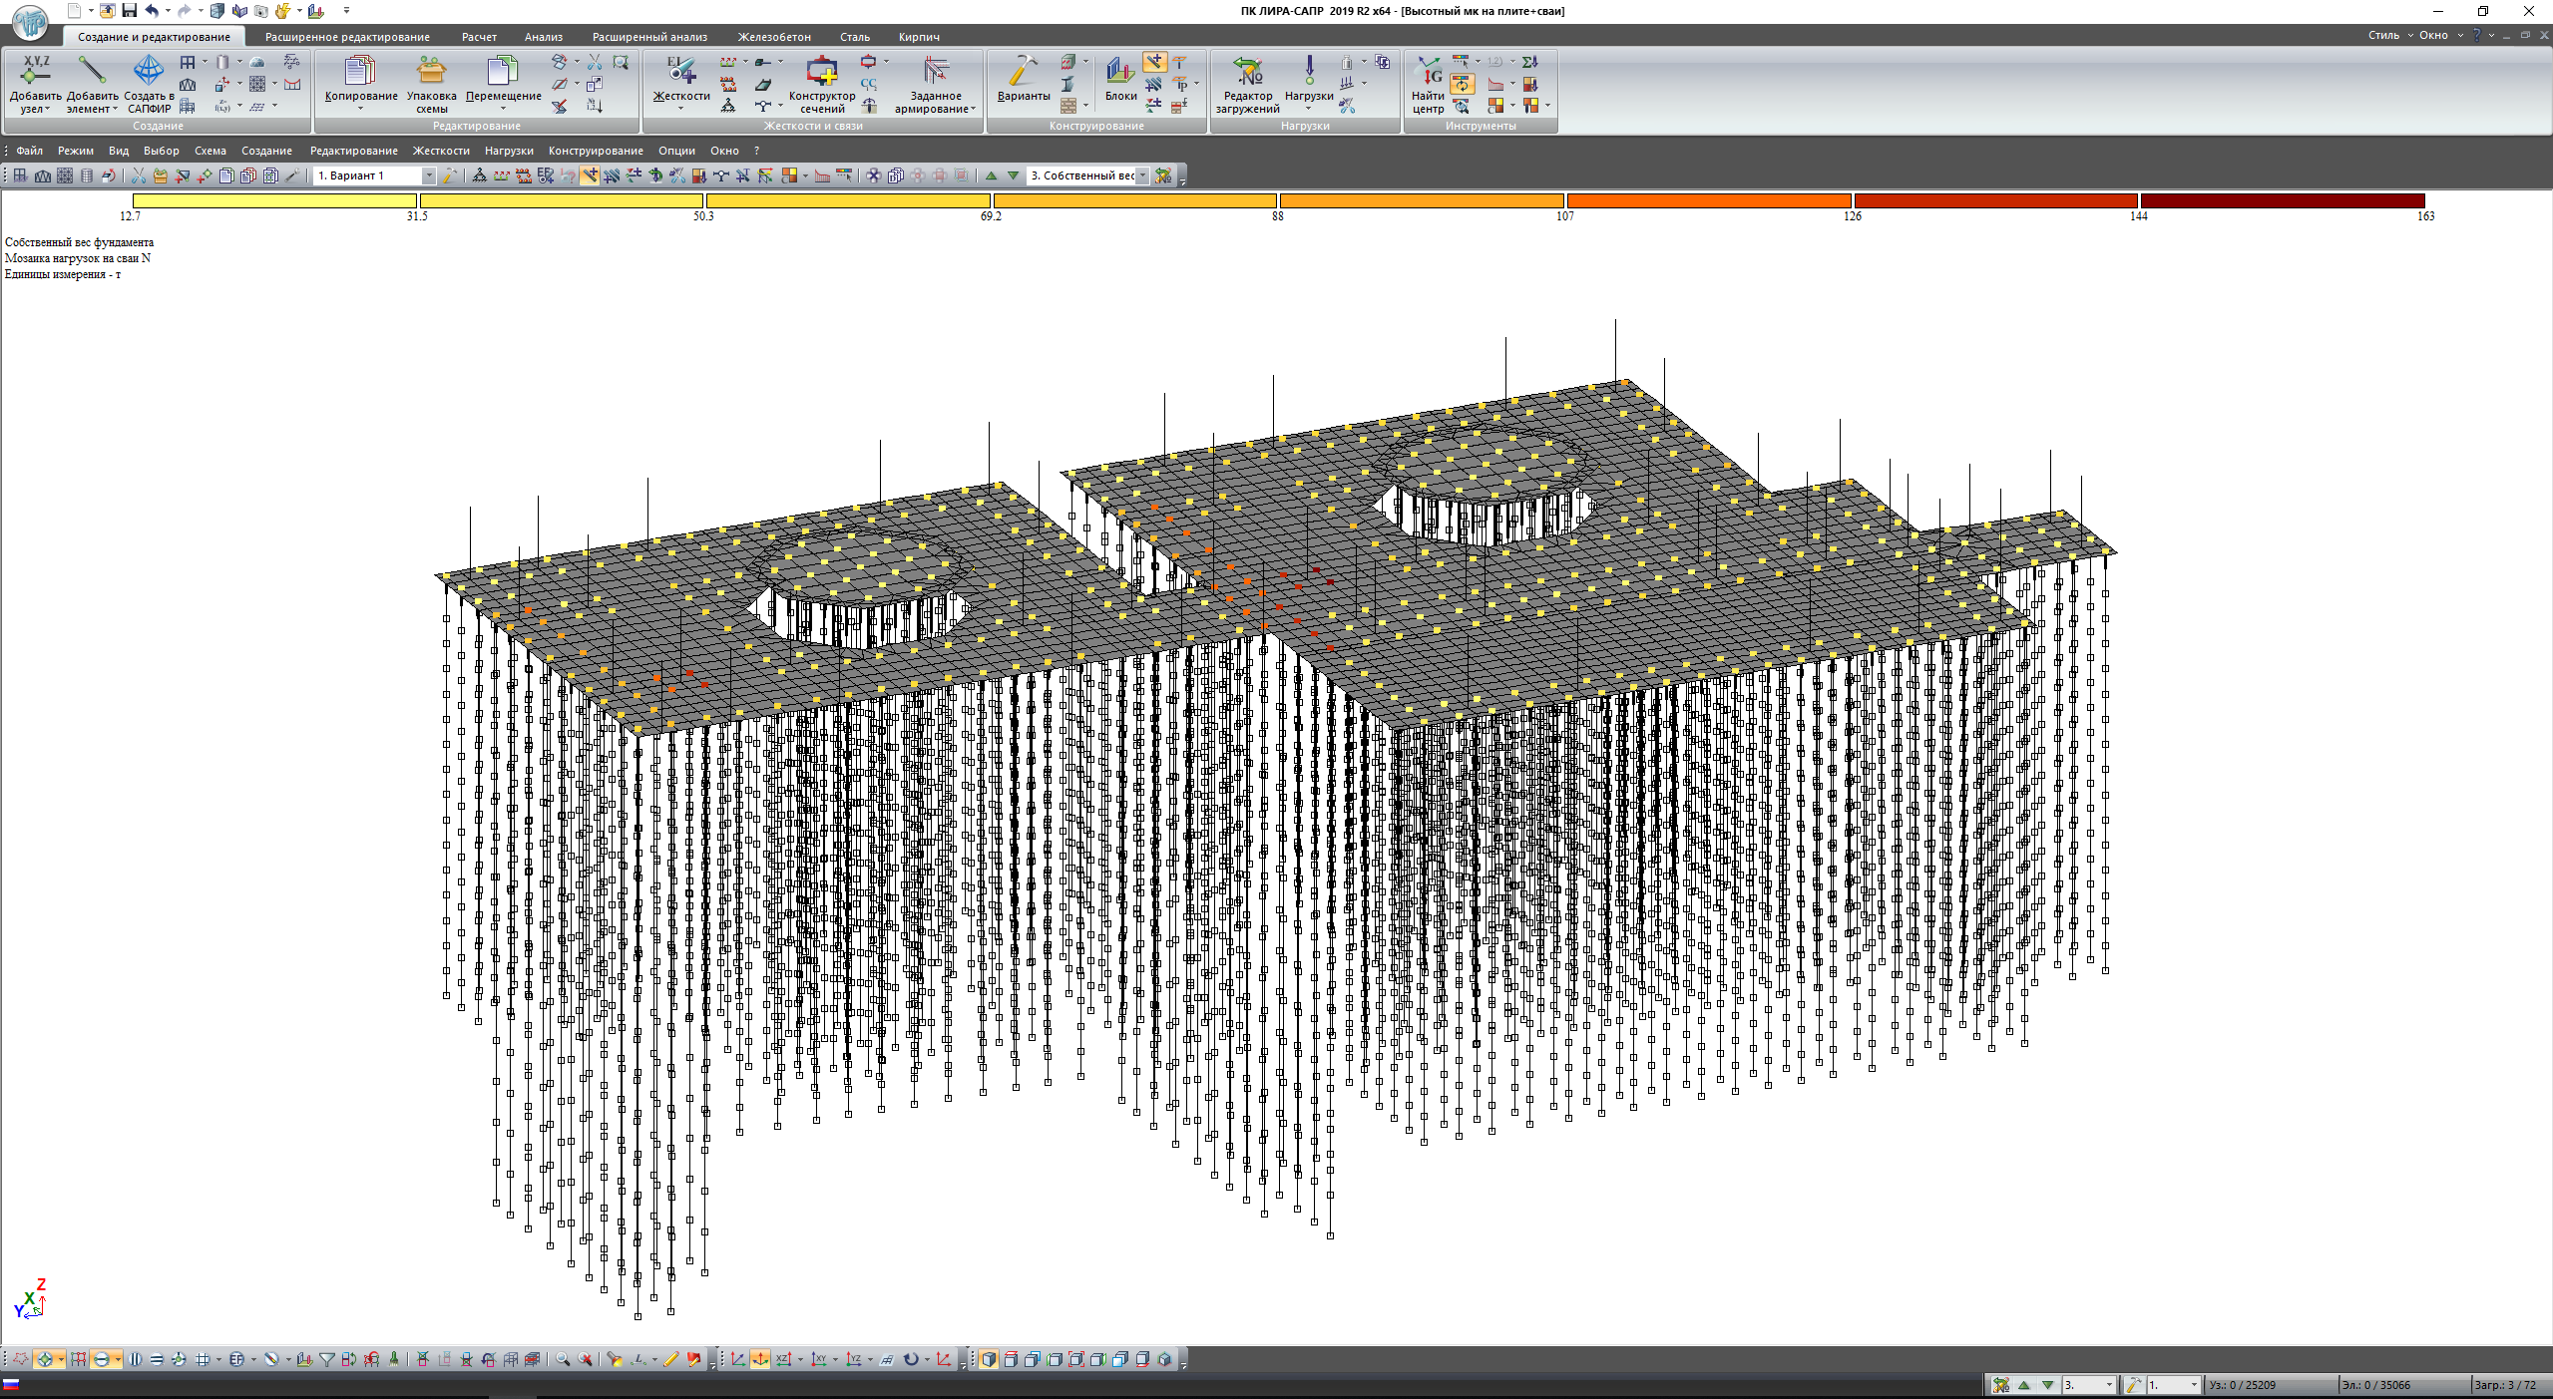Click the next load case green down arrow
The height and width of the screenshot is (1399, 2553).
[1014, 175]
